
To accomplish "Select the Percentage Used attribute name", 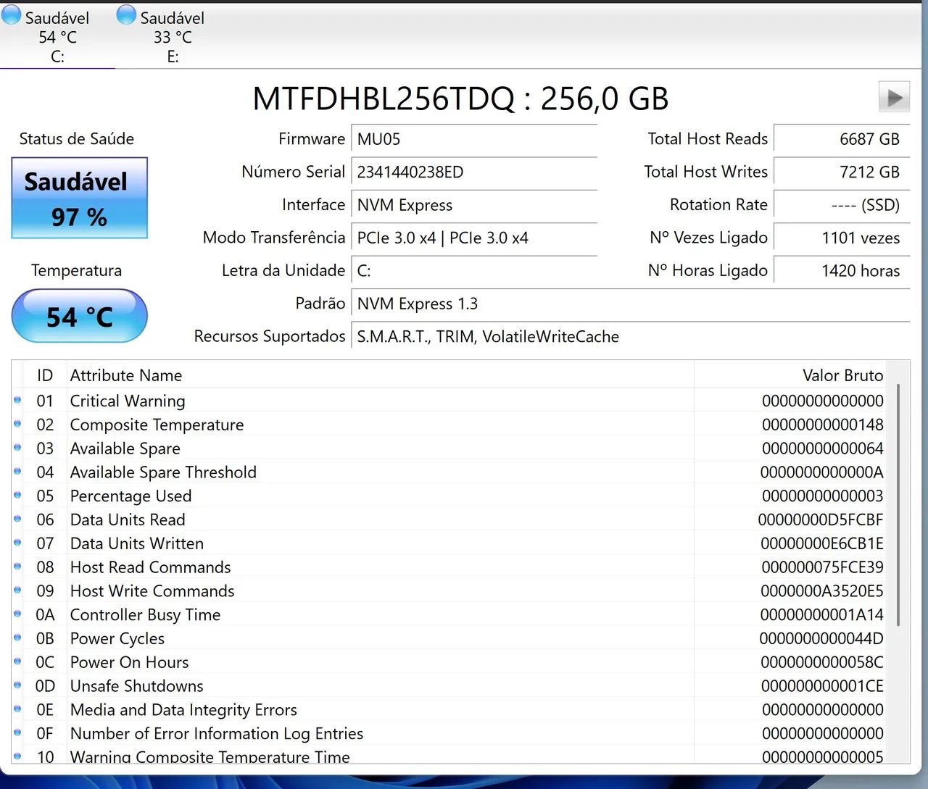I will [x=130, y=496].
